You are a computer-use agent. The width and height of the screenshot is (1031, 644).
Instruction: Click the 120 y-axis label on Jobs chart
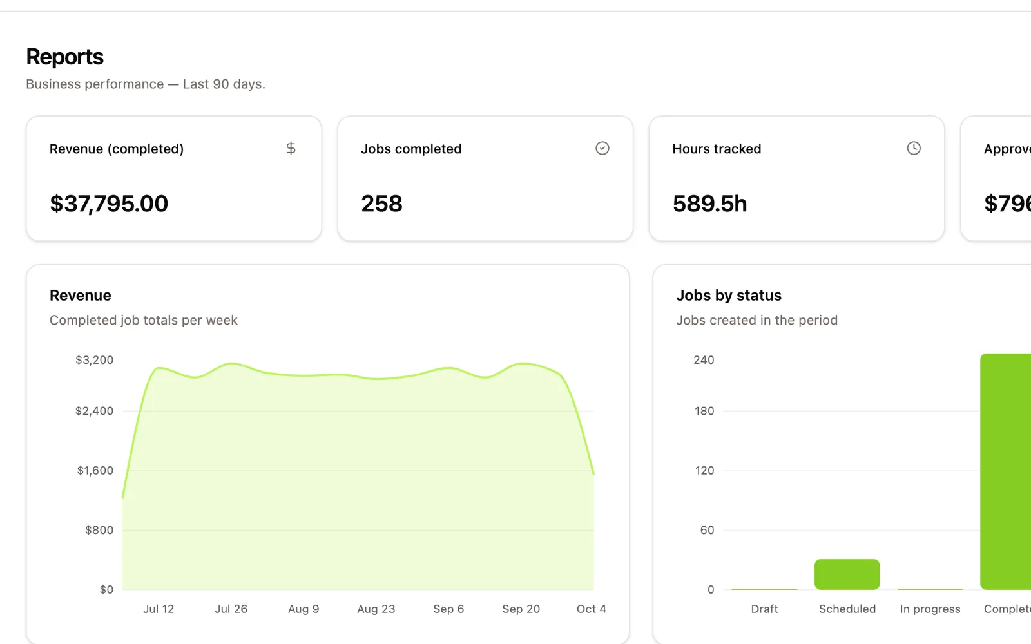pos(705,471)
